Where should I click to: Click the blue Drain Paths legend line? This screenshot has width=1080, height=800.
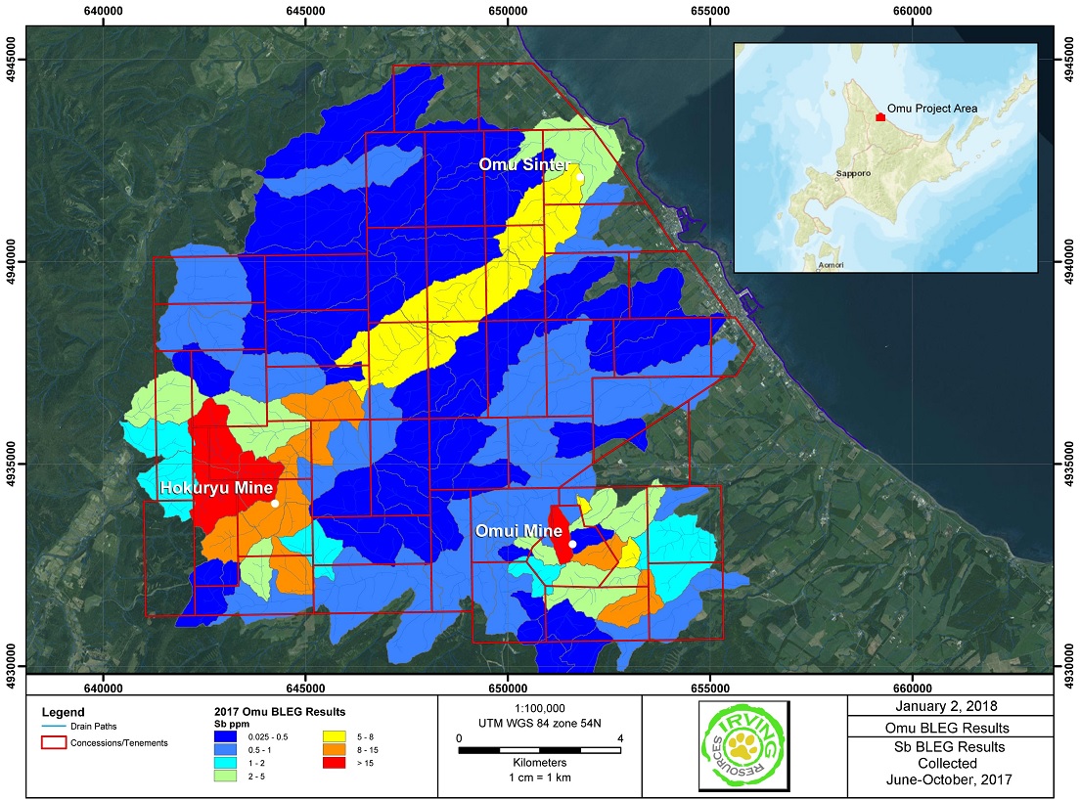point(54,727)
